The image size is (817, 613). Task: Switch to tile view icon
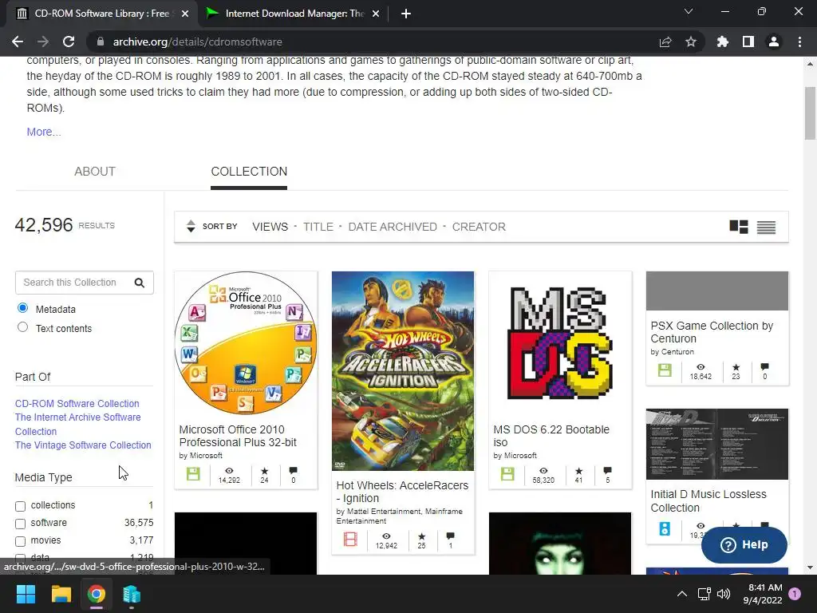[738, 227]
